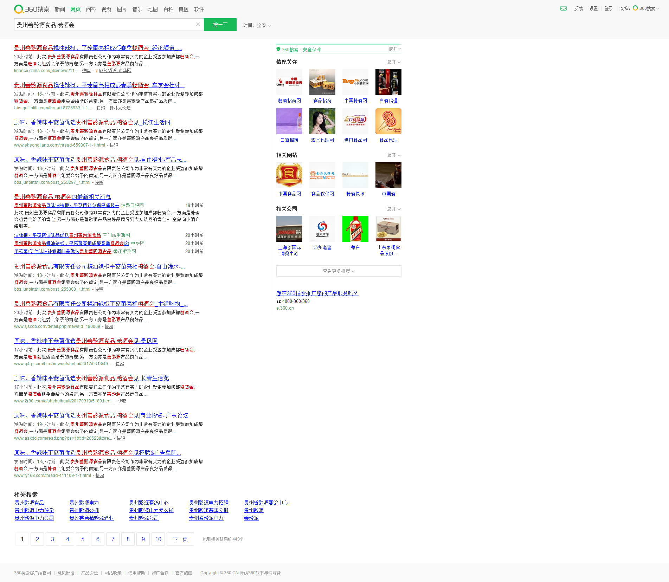Click related search 贵州茅台镇黔源酒业
The height and width of the screenshot is (582, 669).
[x=92, y=518]
